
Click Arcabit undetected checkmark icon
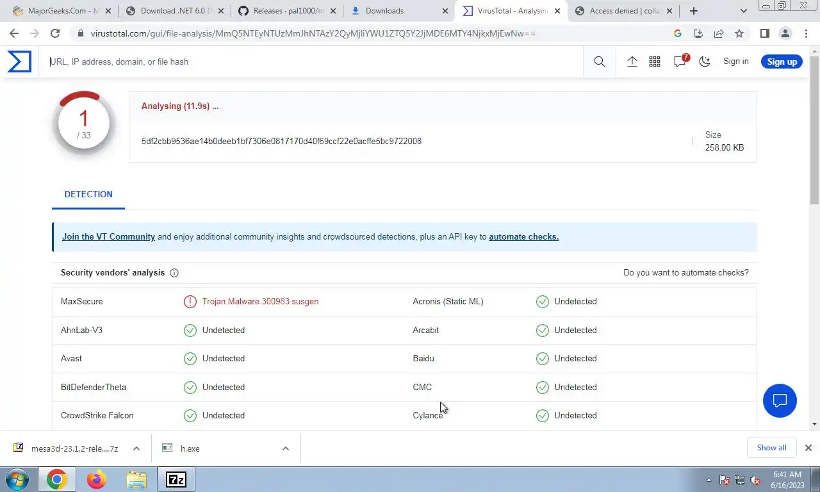543,330
